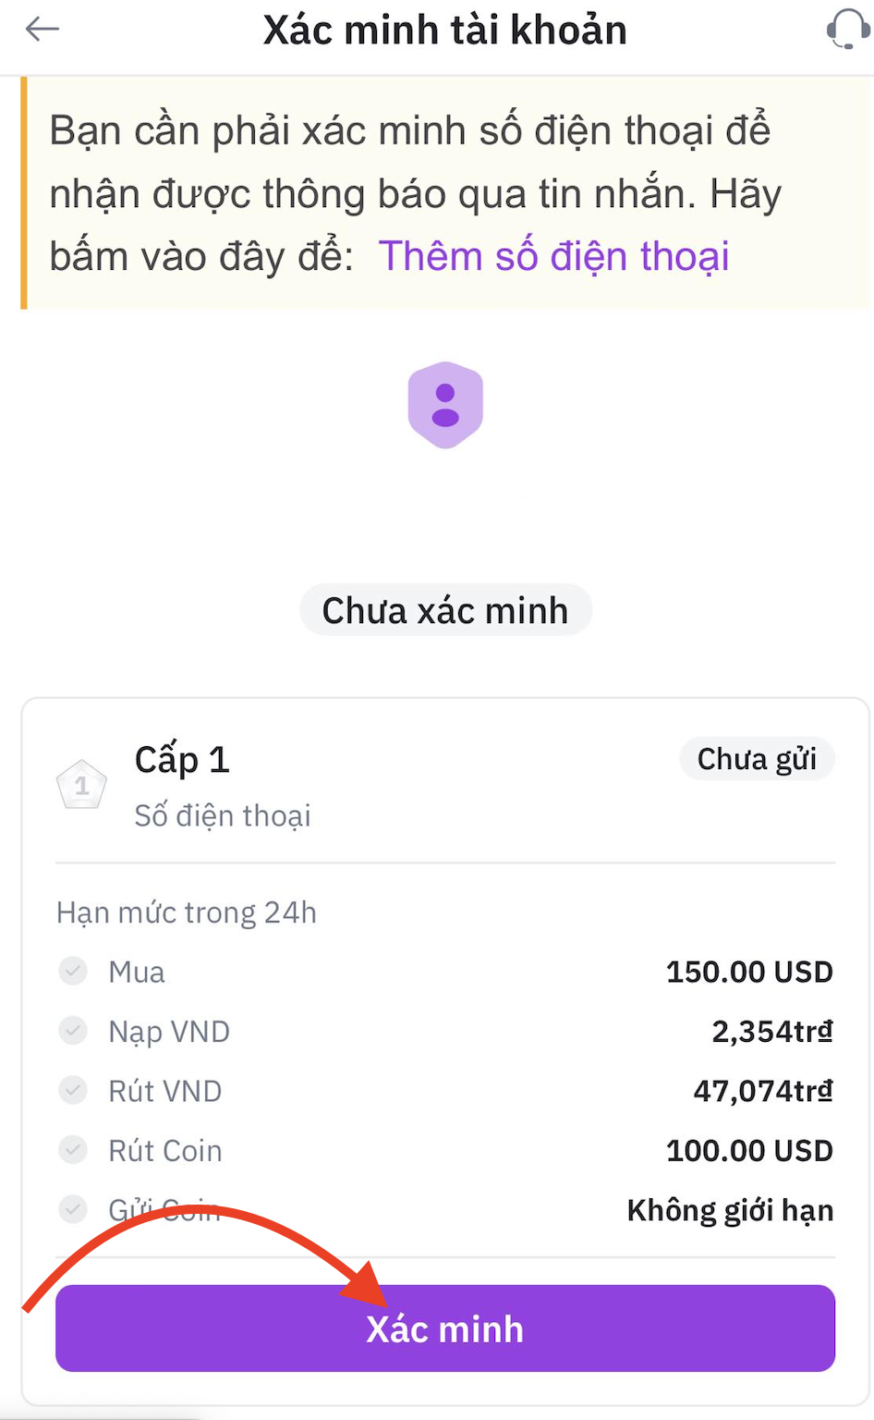The height and width of the screenshot is (1420, 874).
Task: Tap the check icon beside Mua
Action: tap(73, 971)
